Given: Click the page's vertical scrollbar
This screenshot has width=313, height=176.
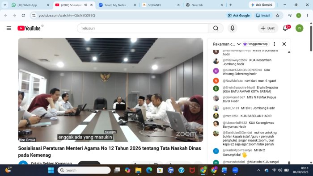Looking at the screenshot, I should pos(311,38).
